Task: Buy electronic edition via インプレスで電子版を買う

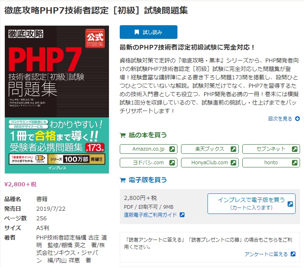Action: tap(251, 204)
